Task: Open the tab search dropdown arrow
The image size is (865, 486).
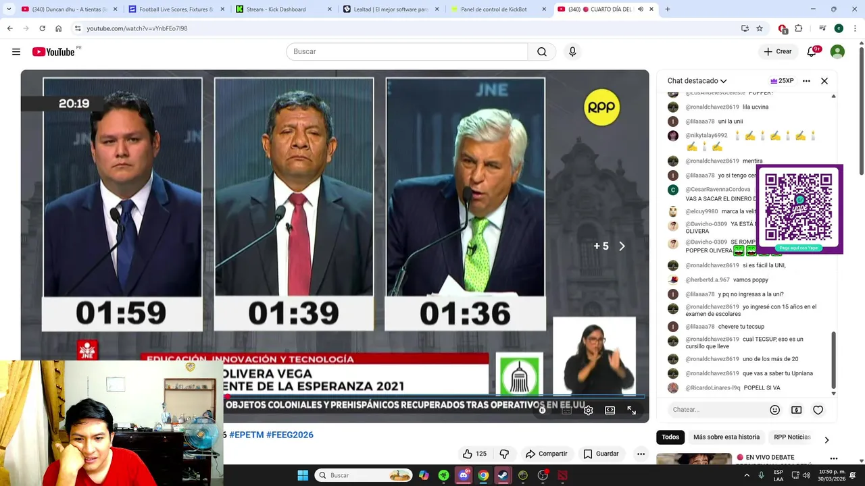Action: (9, 9)
